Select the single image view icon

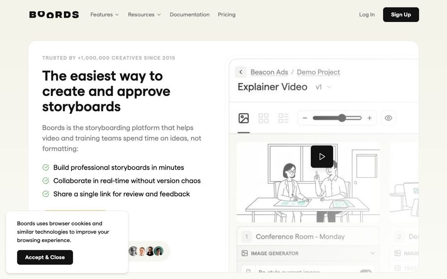coord(244,118)
